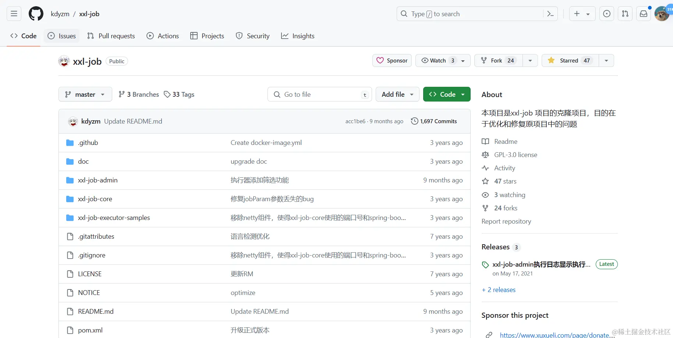Open the hamburger navigation menu
The width and height of the screenshot is (673, 338).
[x=14, y=14]
